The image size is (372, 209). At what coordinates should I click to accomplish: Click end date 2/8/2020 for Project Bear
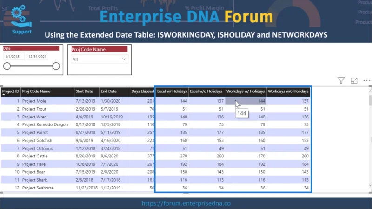[x=109, y=172]
